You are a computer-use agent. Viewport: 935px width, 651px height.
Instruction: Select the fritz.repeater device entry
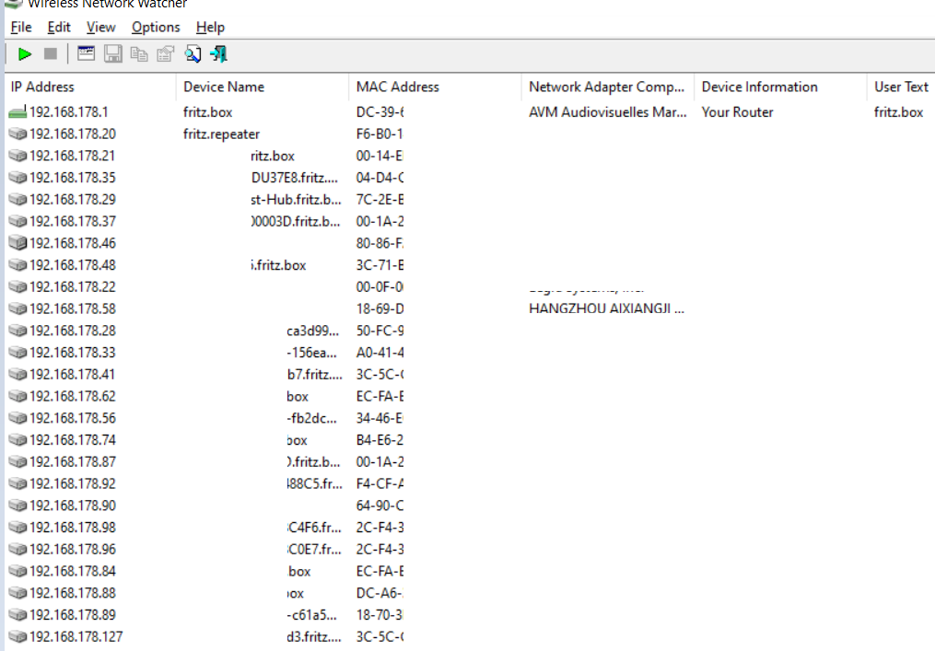click(x=221, y=134)
